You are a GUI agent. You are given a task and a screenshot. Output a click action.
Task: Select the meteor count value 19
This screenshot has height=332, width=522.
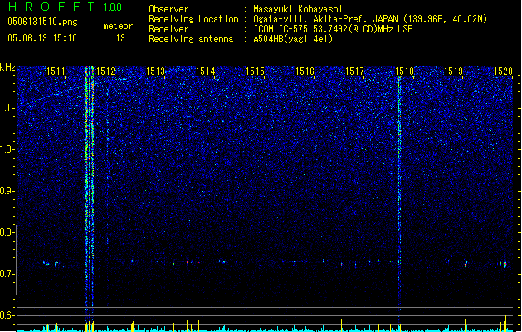[120, 38]
